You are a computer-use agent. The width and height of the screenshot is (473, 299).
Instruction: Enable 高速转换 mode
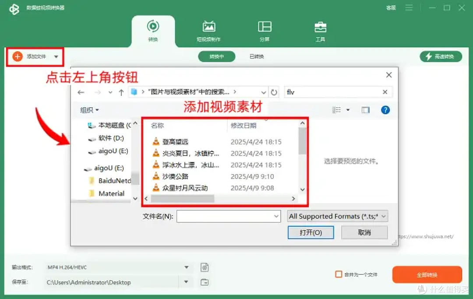pyautogui.click(x=441, y=56)
